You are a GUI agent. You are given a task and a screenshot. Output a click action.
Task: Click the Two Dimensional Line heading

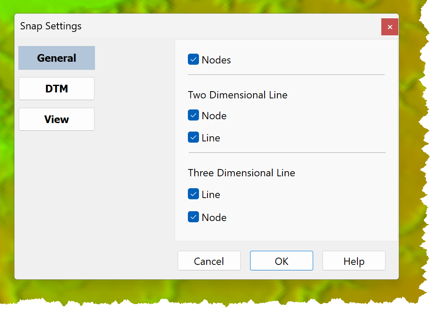pyautogui.click(x=237, y=95)
